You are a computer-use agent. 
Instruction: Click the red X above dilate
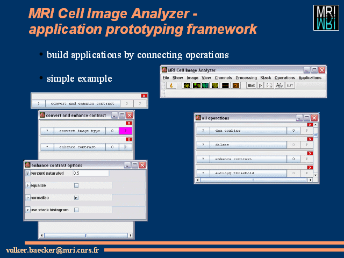pyautogui.click(x=310, y=139)
